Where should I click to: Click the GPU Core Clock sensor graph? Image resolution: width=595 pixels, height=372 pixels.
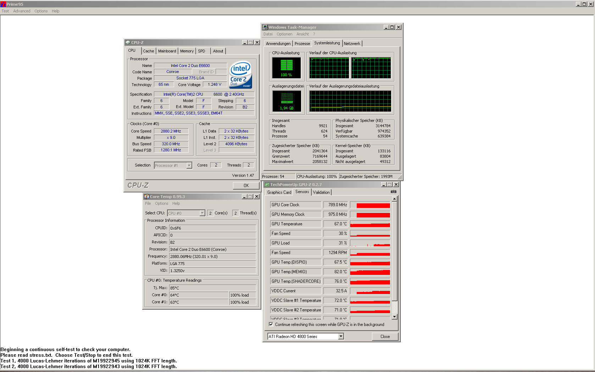pyautogui.click(x=370, y=205)
